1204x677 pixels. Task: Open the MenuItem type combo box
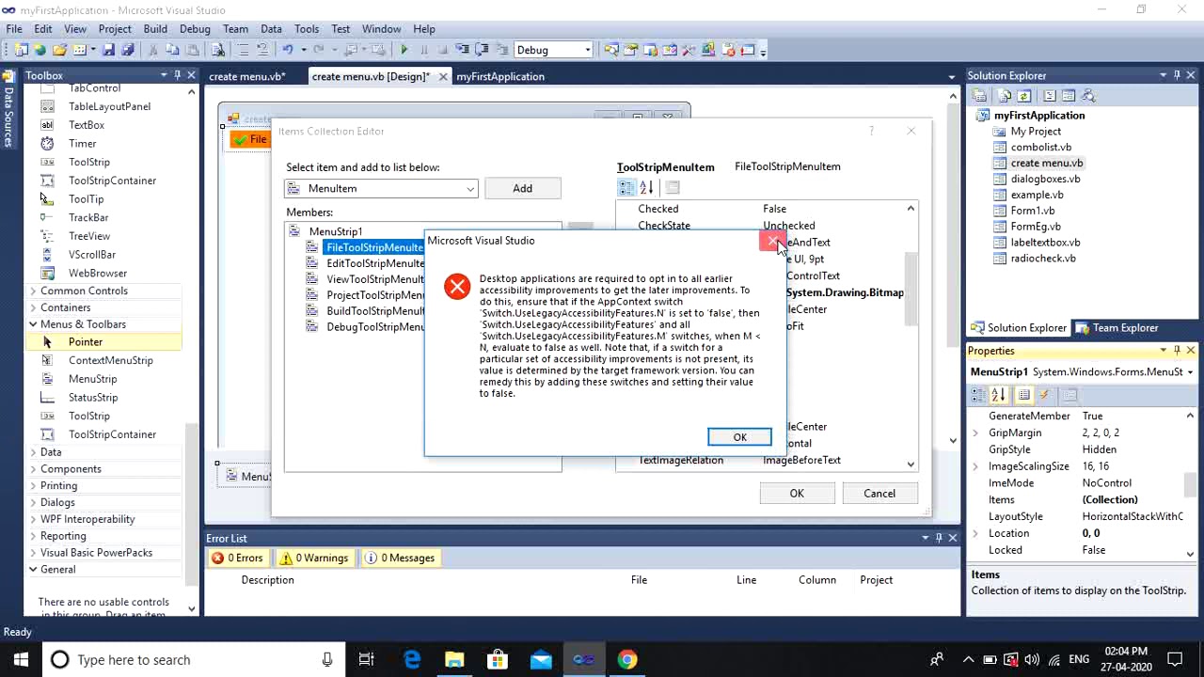click(x=382, y=188)
